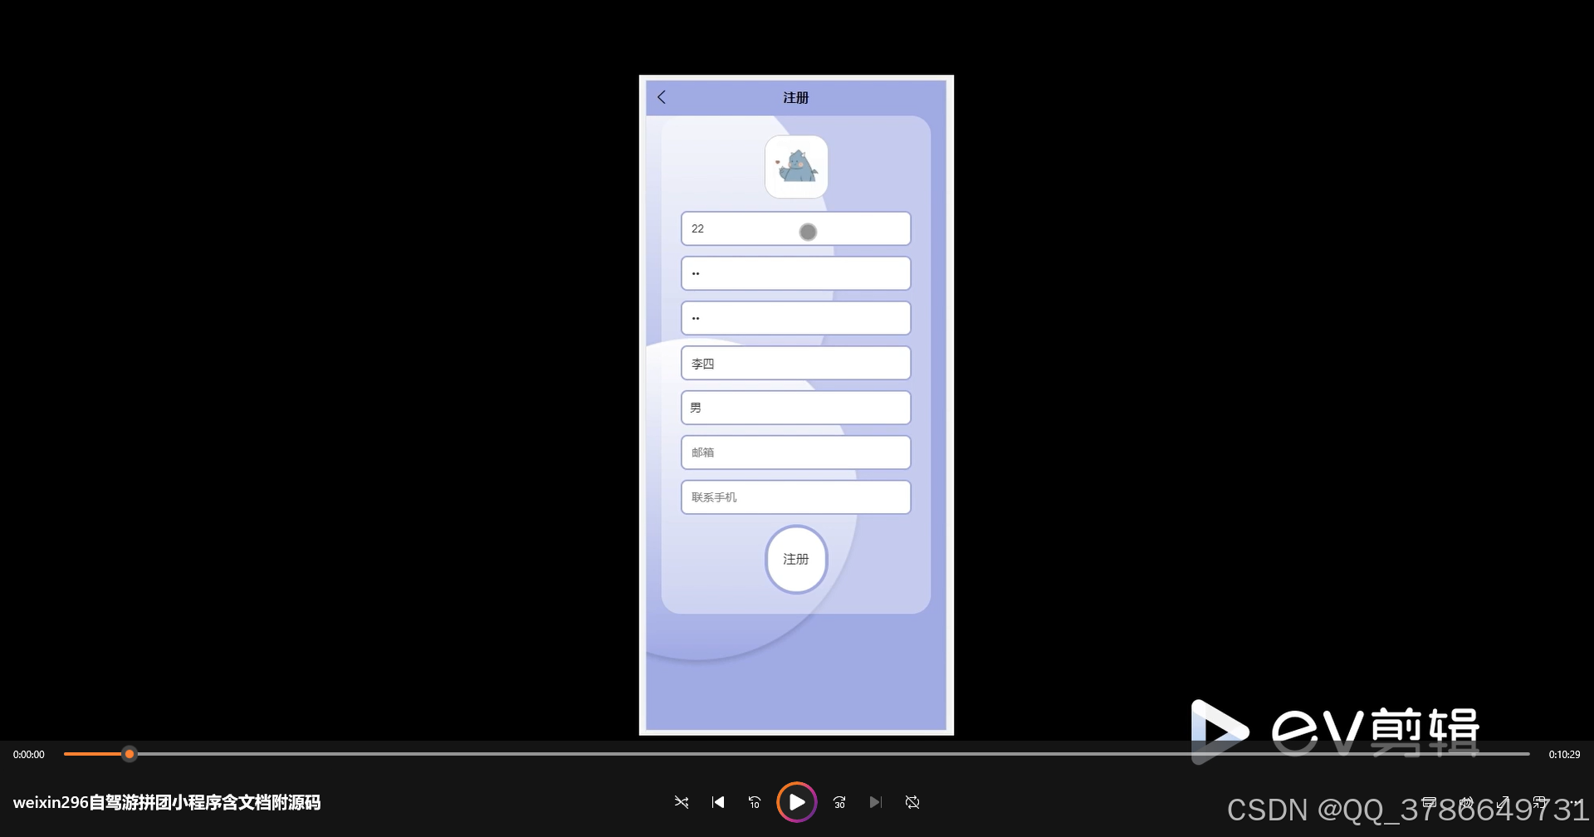The image size is (1594, 837).
Task: Enter full screen mode
Action: click(1503, 802)
